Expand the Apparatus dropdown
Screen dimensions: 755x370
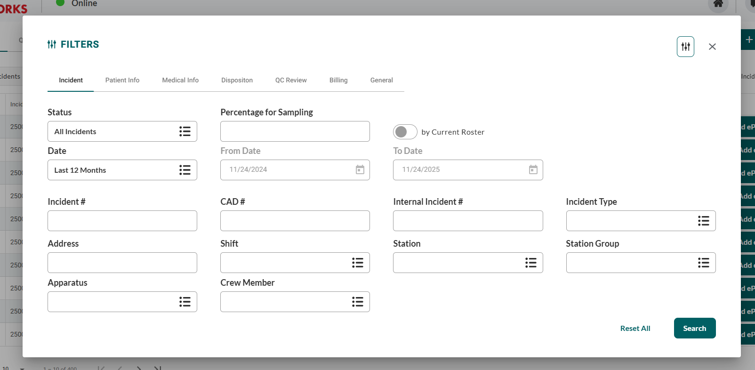[122, 302]
